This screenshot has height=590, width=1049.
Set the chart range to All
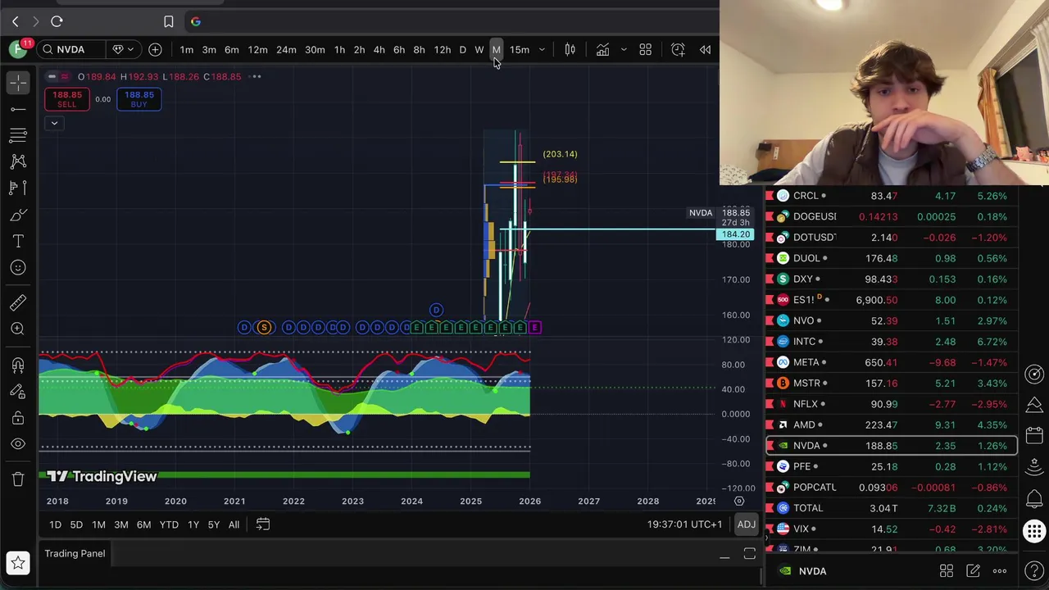point(234,524)
